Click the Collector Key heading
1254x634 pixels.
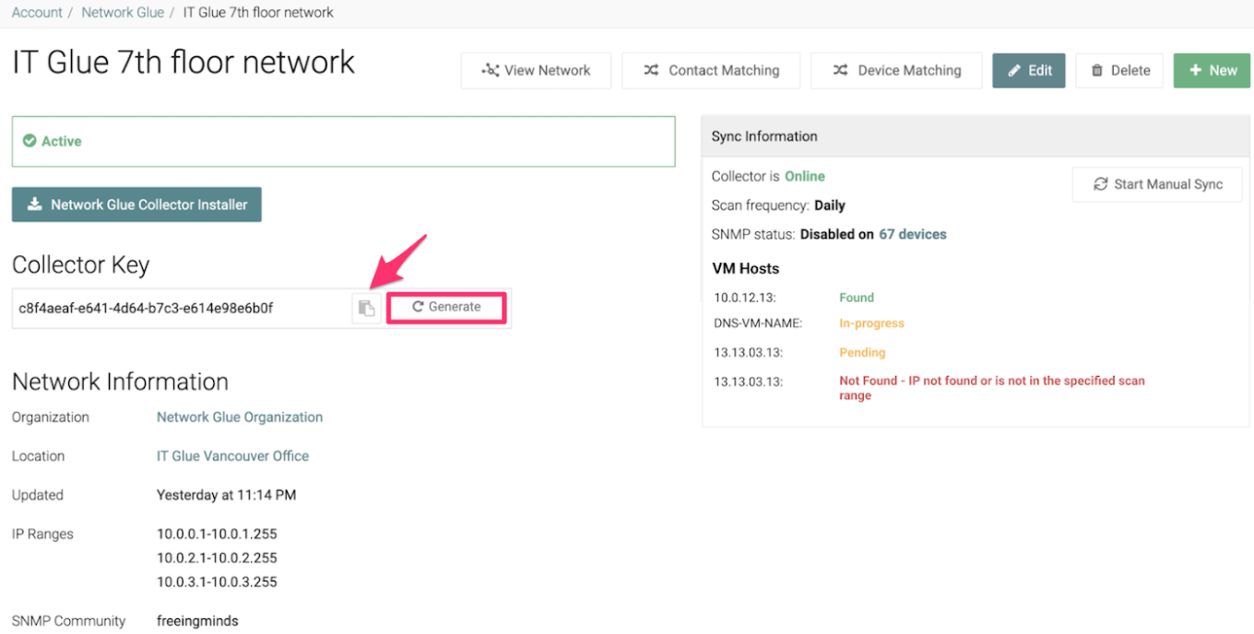click(x=81, y=265)
